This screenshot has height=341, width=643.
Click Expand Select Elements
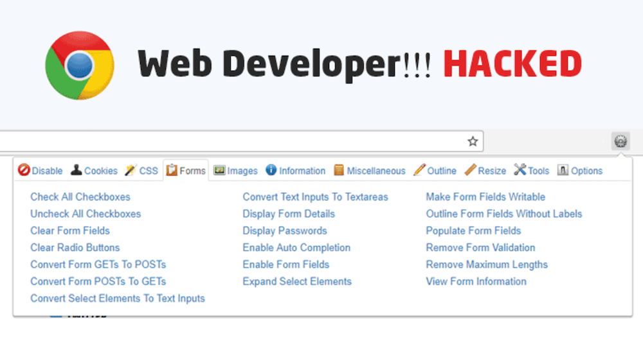pos(297,281)
